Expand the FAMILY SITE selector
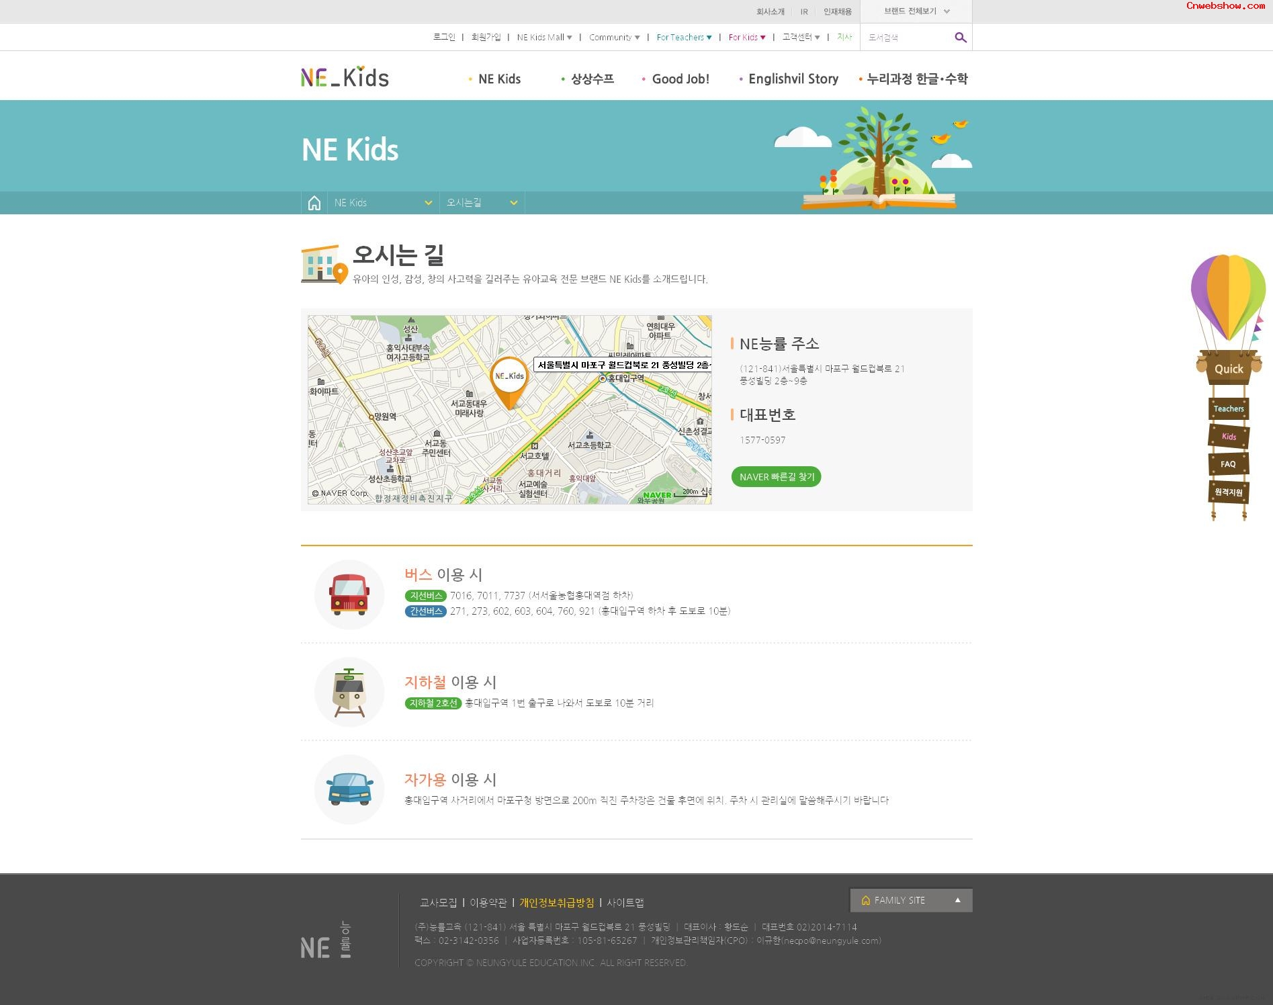Viewport: 1273px width, 1005px height. (x=911, y=900)
